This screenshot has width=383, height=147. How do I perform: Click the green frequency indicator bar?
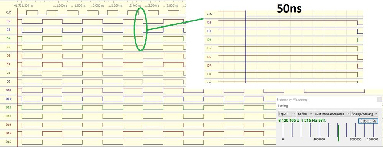[x=339, y=133]
